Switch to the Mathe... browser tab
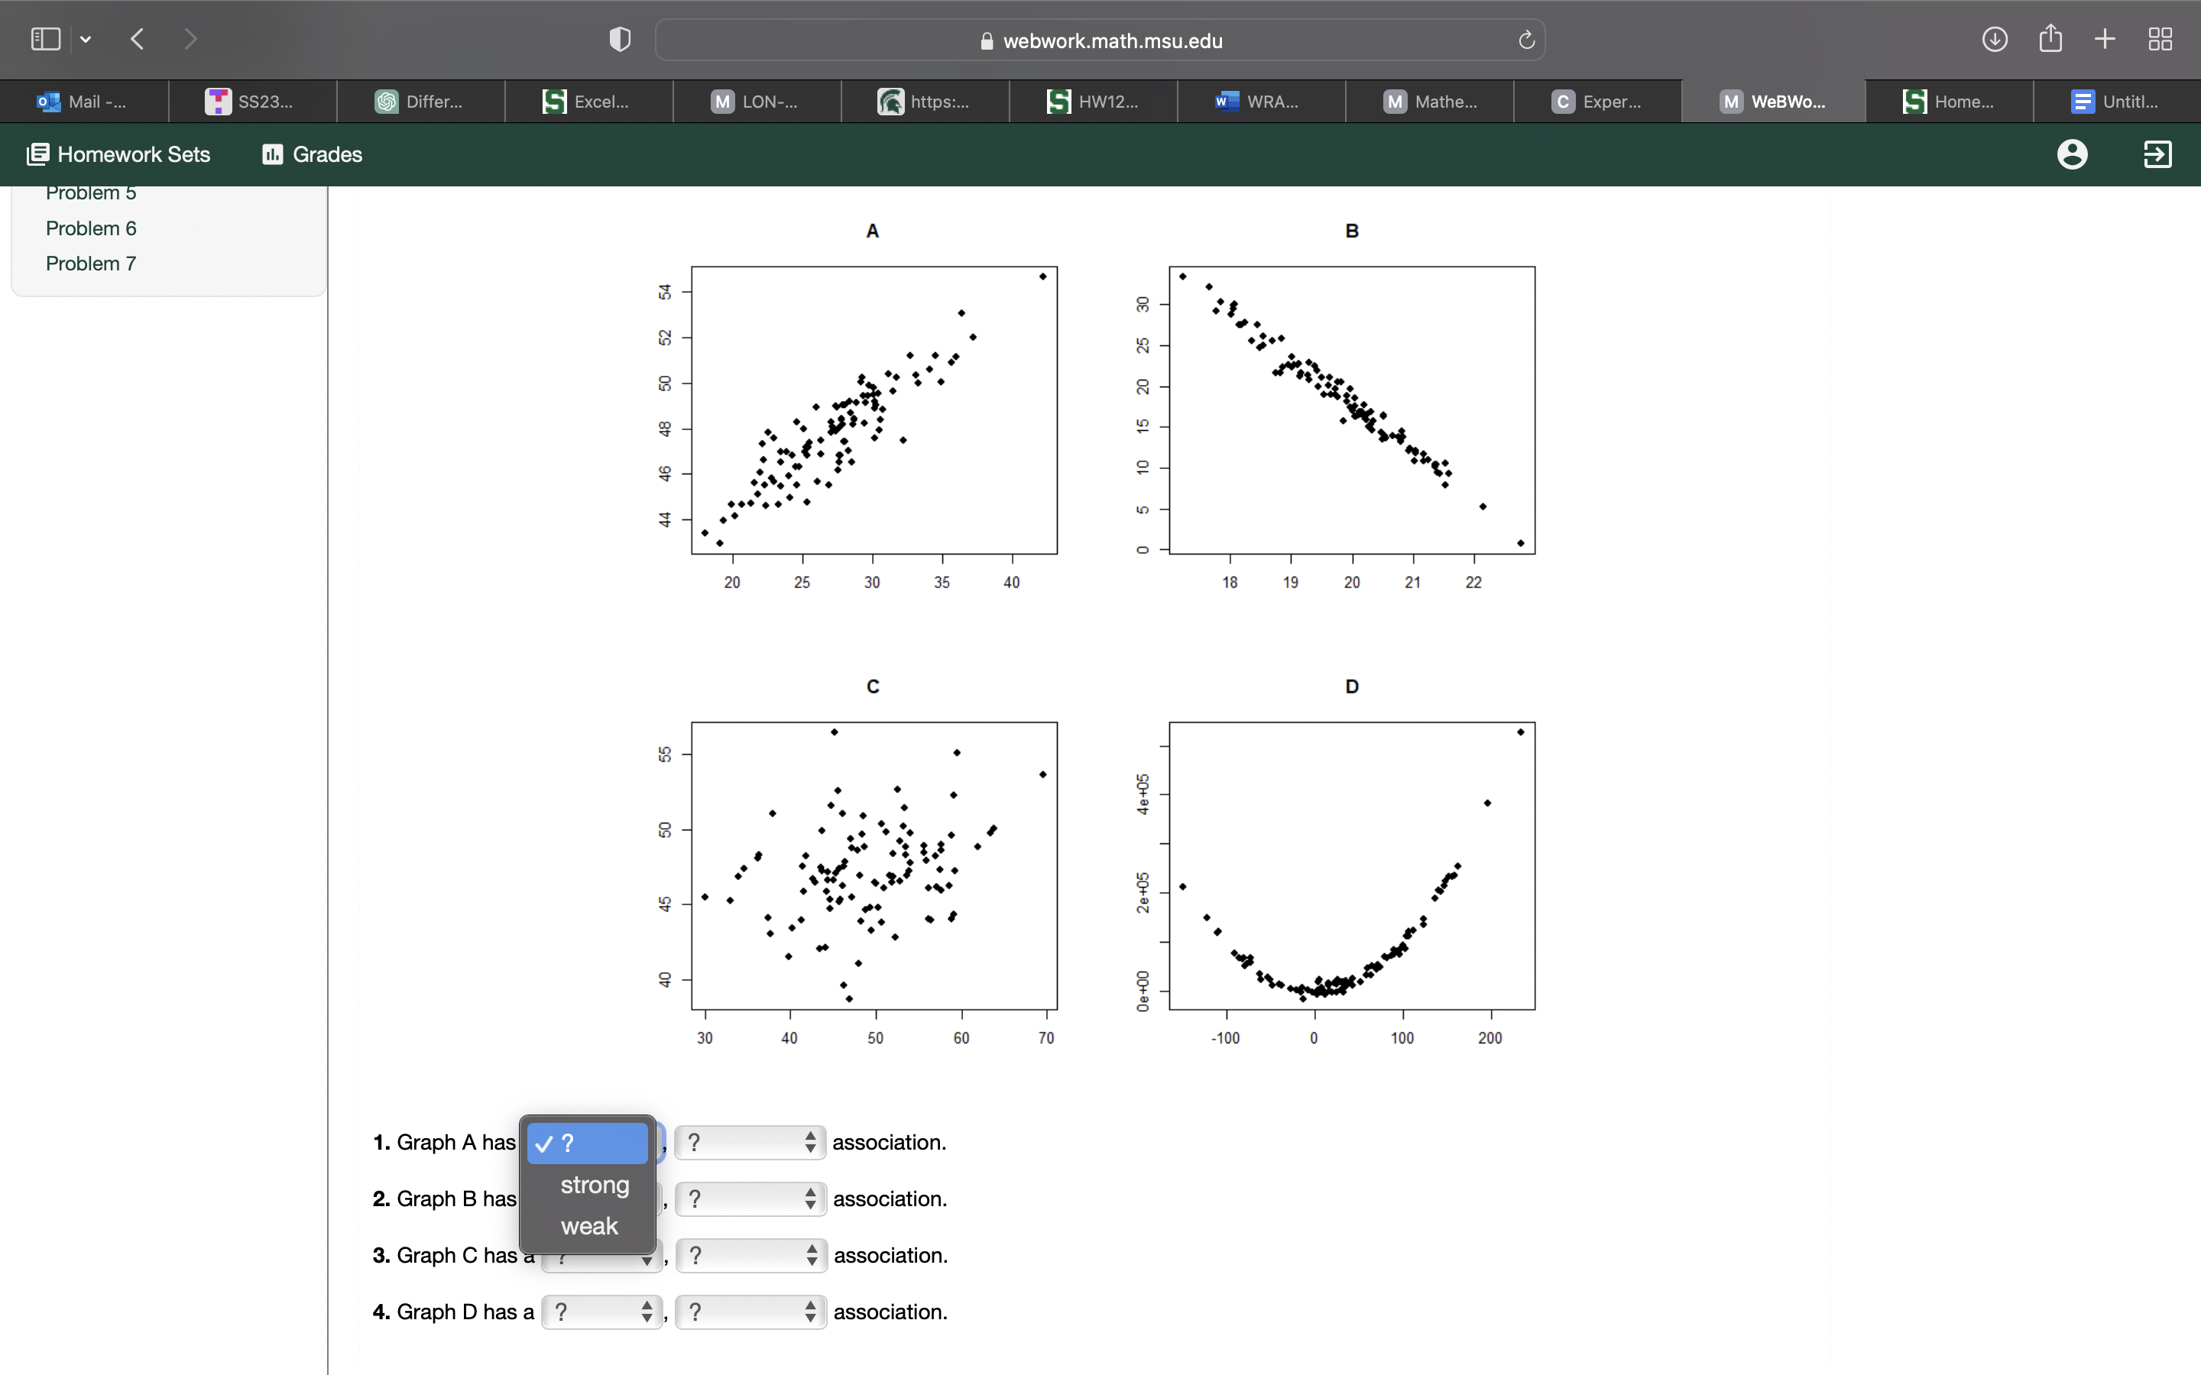This screenshot has height=1375, width=2201. (x=1429, y=102)
